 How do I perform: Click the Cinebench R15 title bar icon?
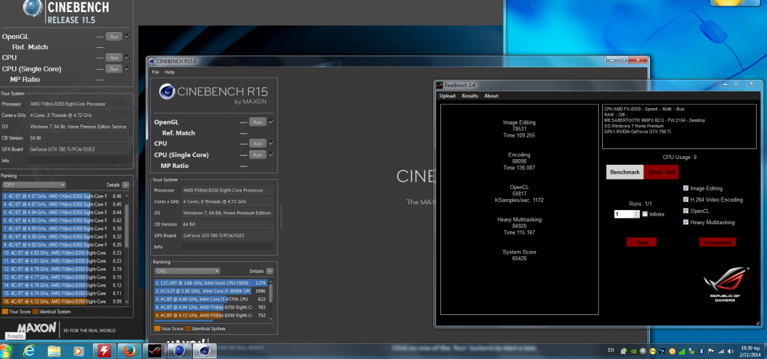[152, 61]
